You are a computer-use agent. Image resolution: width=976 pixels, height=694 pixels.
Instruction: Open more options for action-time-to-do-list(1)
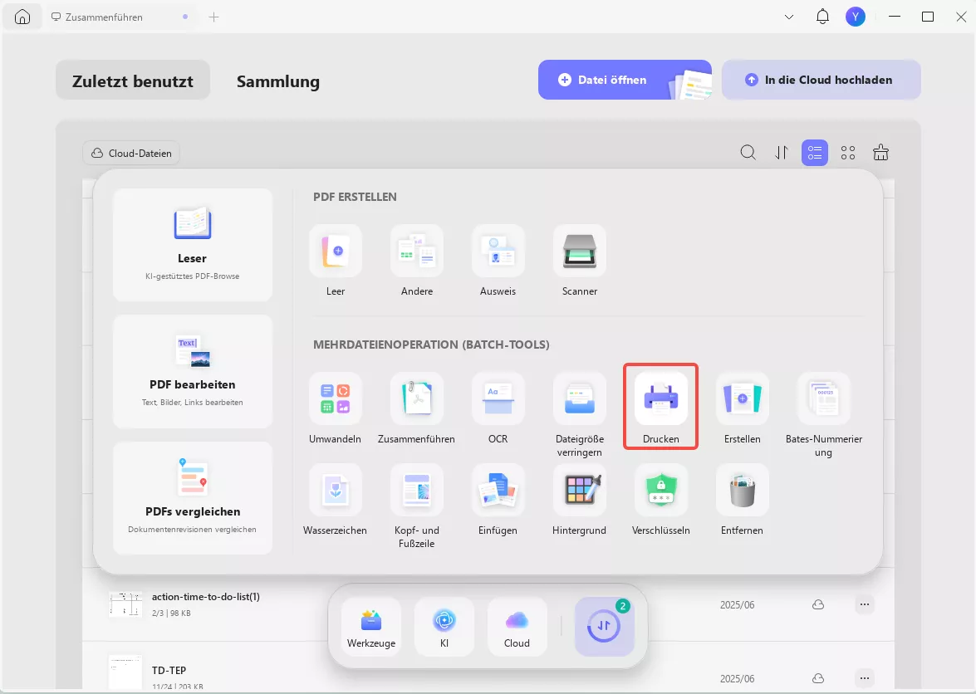coord(864,604)
